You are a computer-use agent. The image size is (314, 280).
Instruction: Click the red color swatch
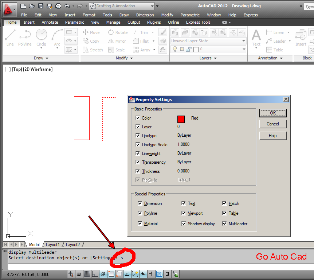coord(181,119)
